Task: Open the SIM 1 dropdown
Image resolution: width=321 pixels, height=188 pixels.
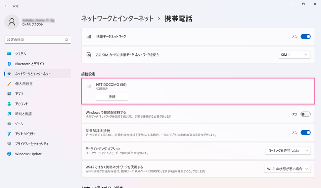Action: tap(294, 55)
